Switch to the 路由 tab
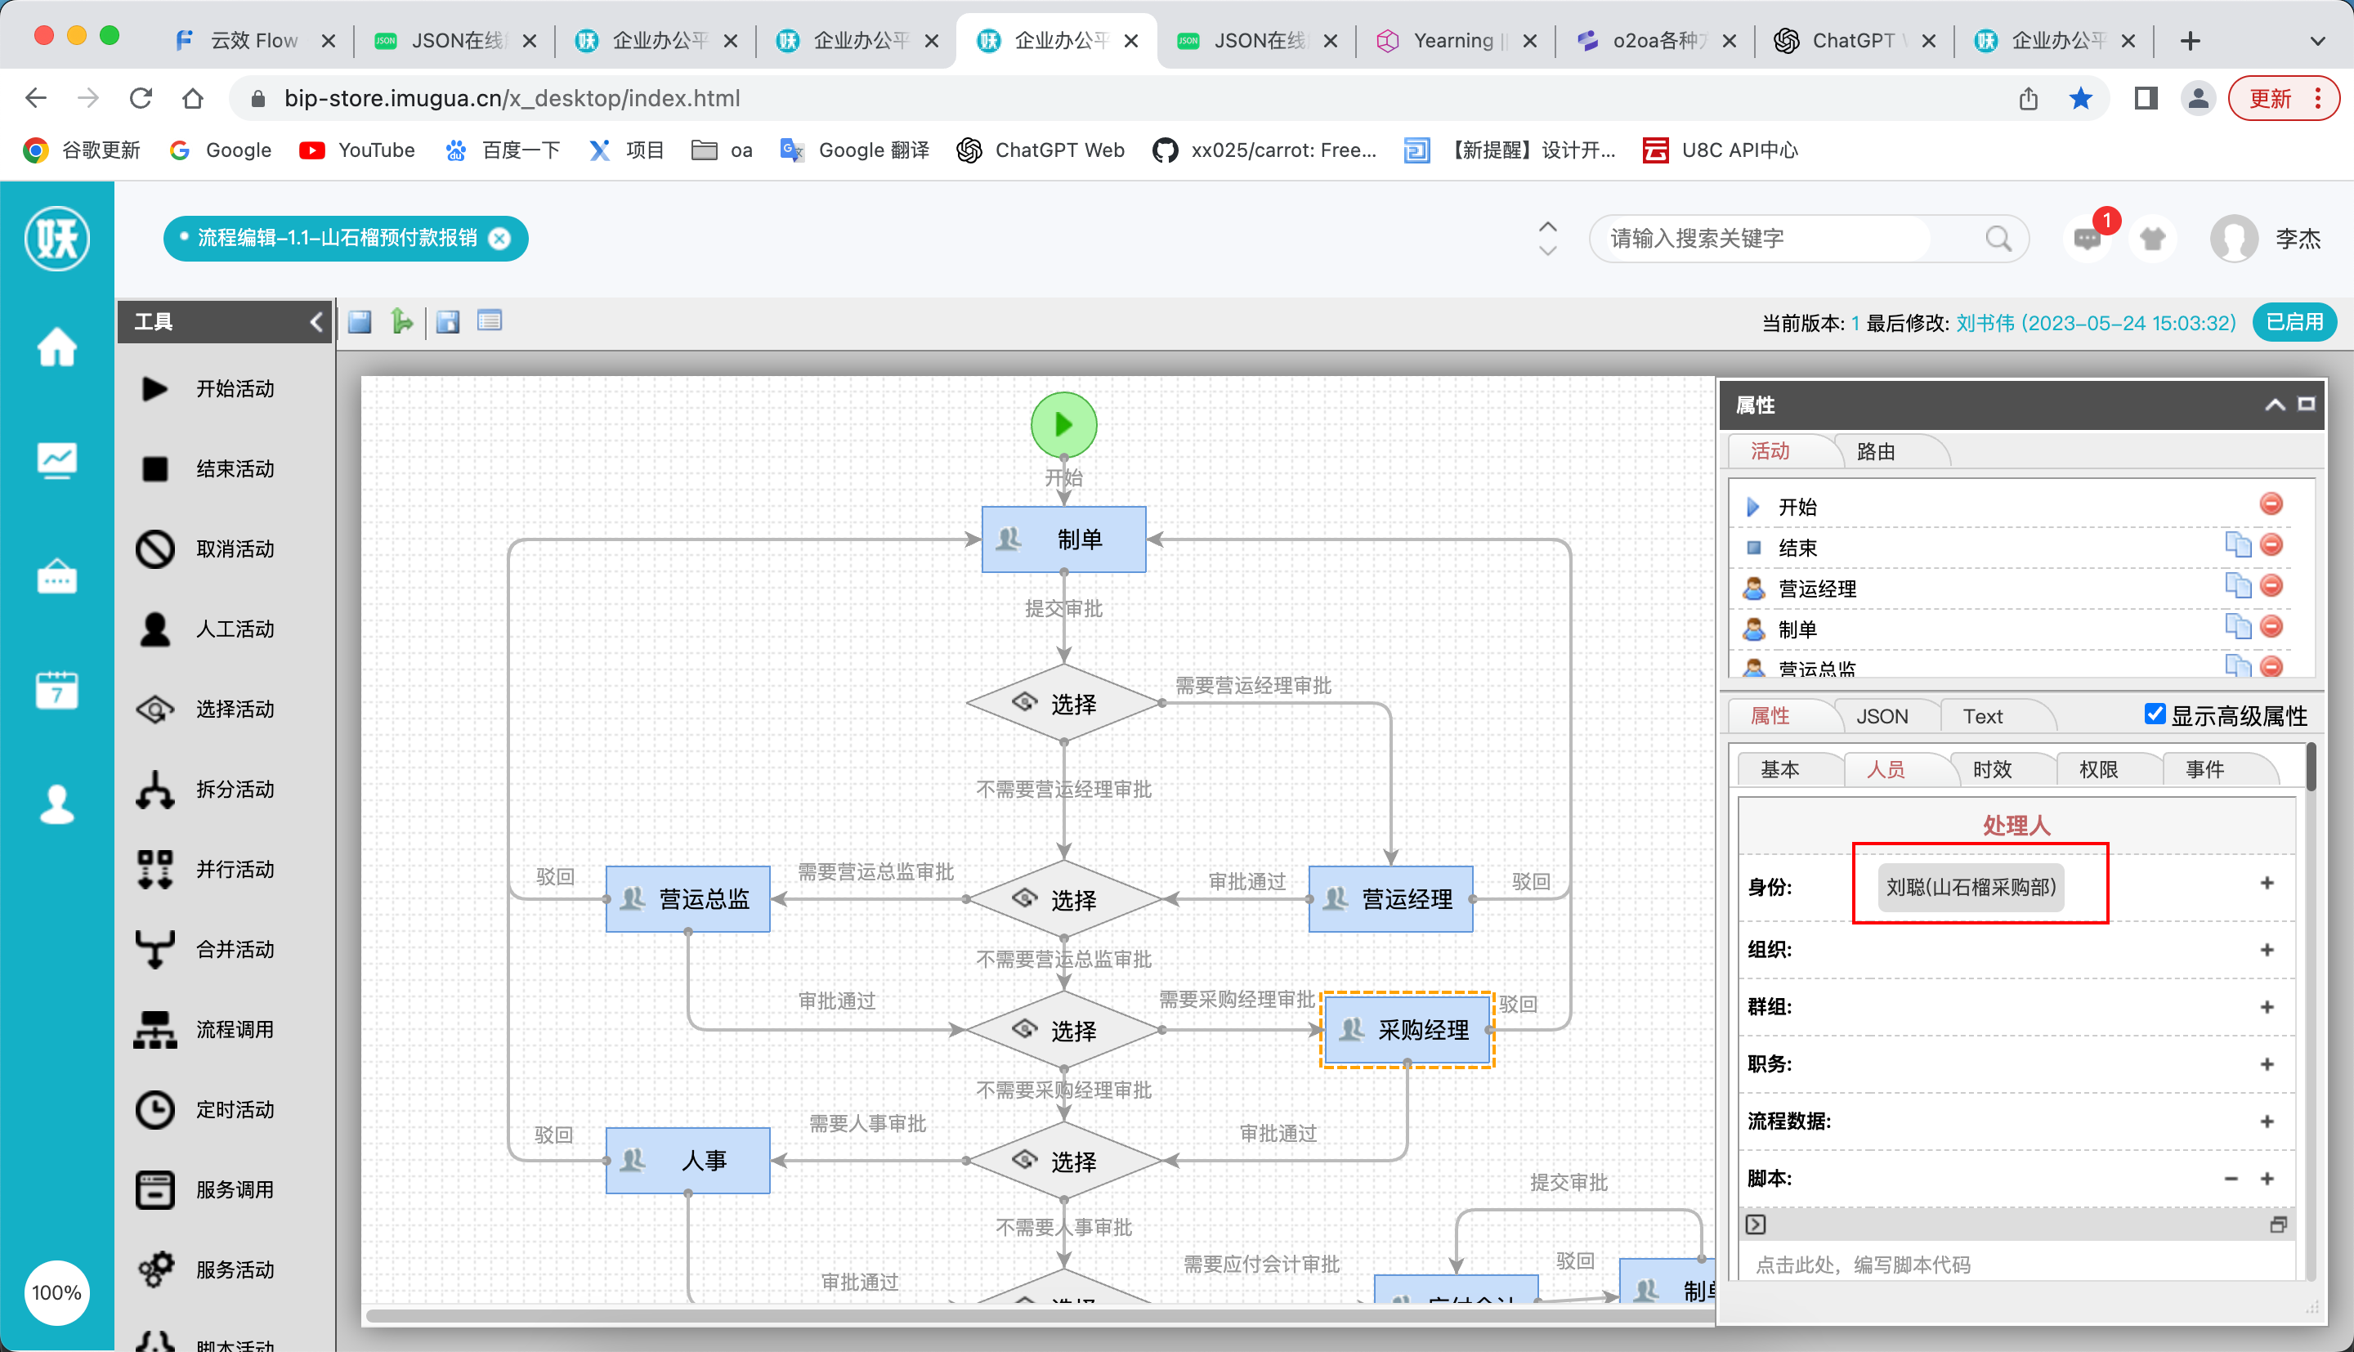2354x1352 pixels. point(1875,452)
